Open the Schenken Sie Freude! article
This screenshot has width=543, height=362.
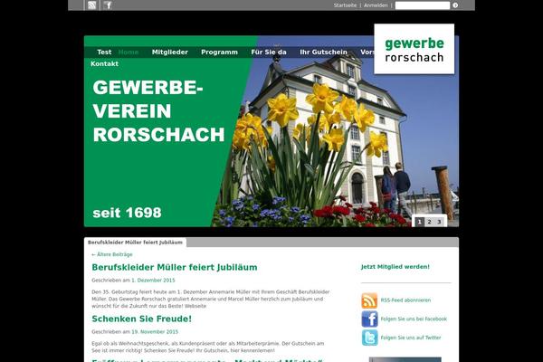point(142,319)
